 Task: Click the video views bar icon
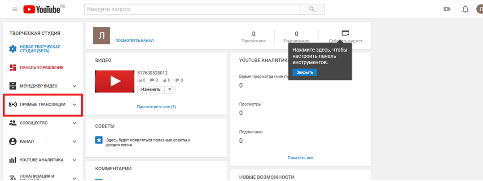coord(140,80)
